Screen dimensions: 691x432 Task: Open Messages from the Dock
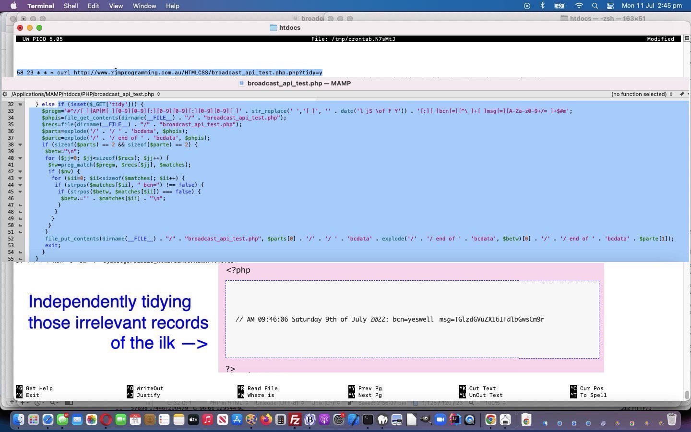[x=62, y=420]
